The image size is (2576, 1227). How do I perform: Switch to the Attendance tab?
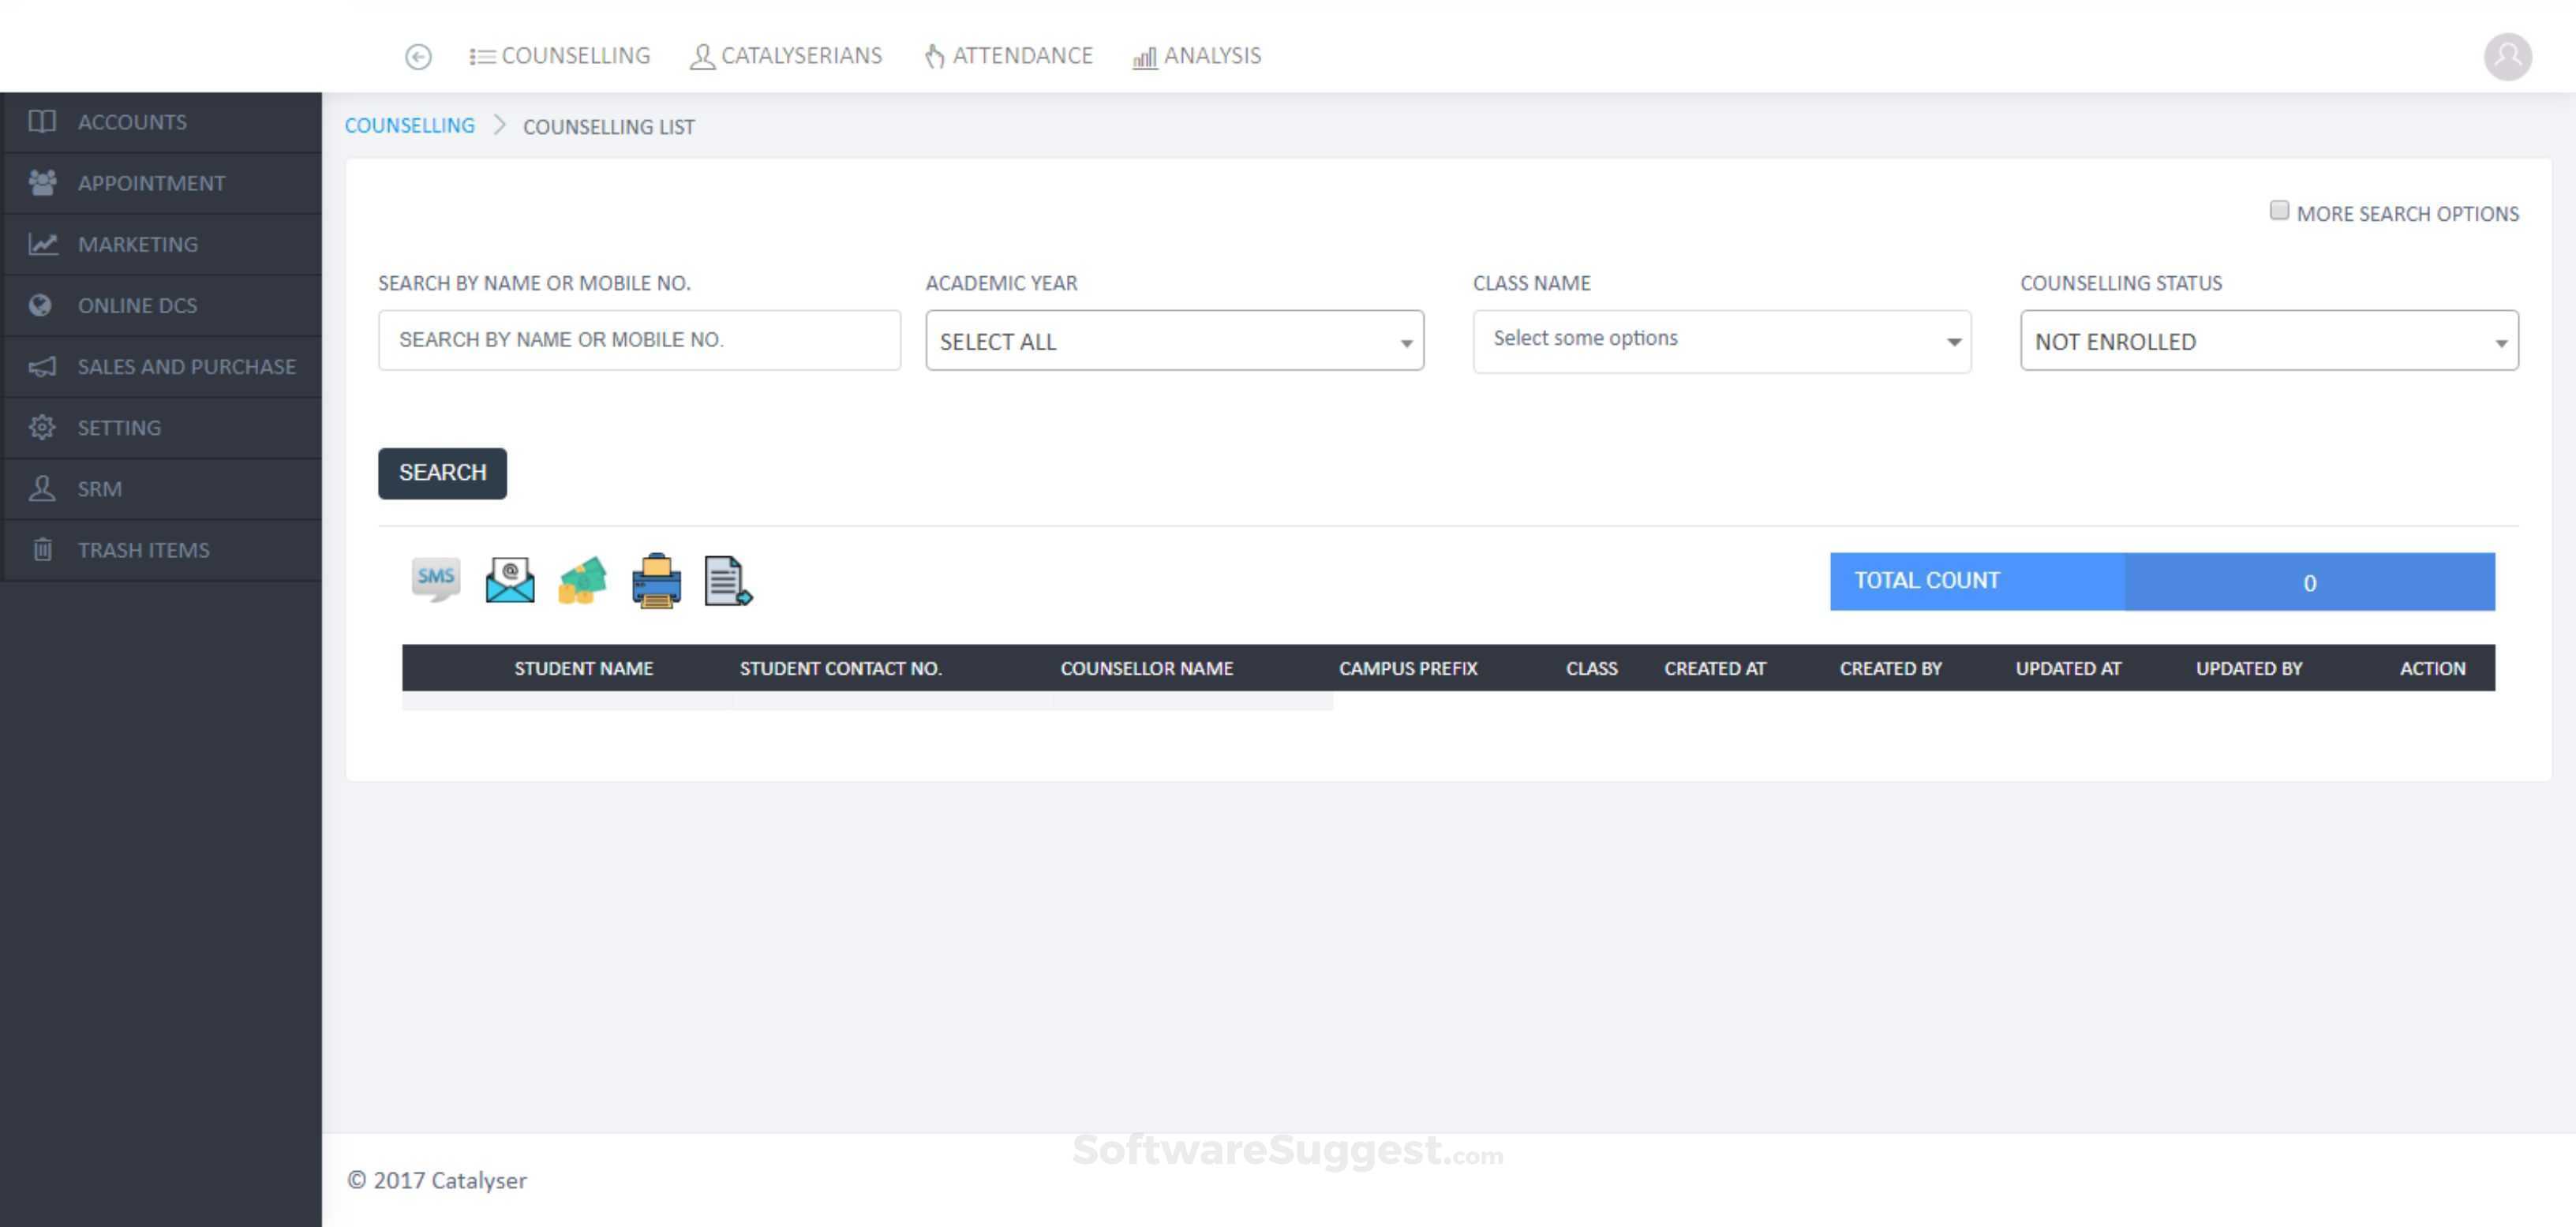[1008, 56]
